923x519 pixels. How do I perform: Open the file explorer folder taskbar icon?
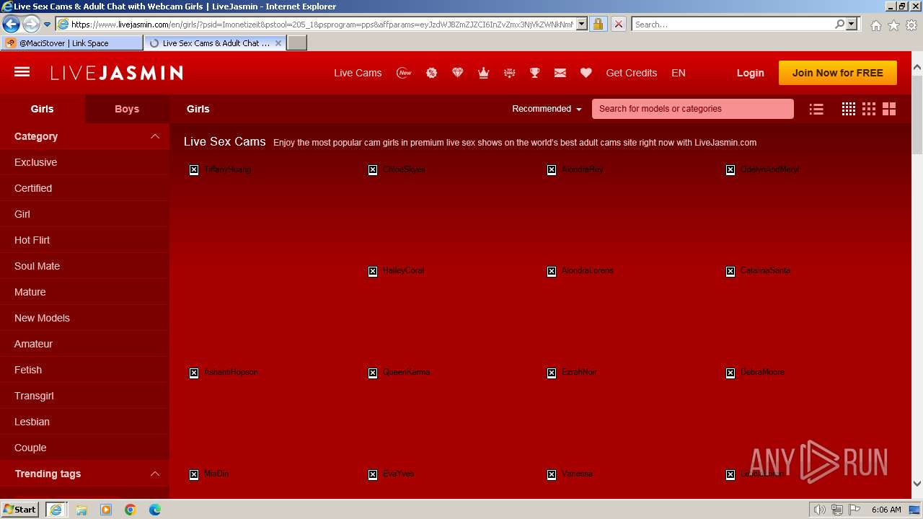pos(81,510)
